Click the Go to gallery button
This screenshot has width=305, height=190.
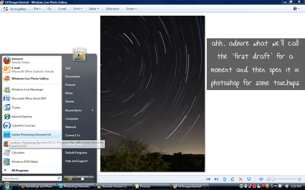tap(15, 9)
